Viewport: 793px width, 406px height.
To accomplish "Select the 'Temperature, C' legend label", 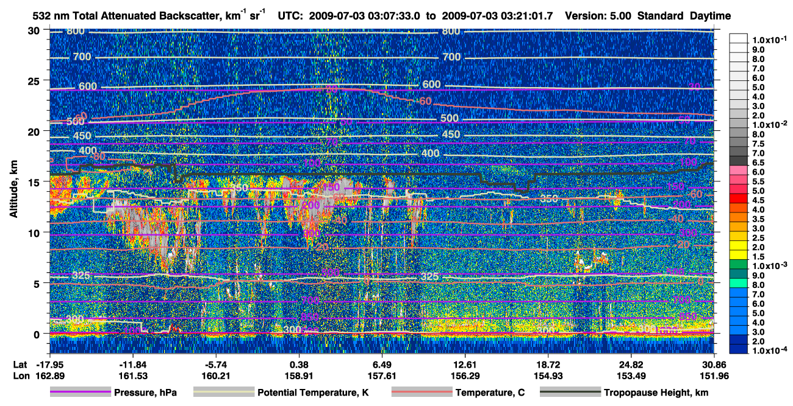I will 490,393.
